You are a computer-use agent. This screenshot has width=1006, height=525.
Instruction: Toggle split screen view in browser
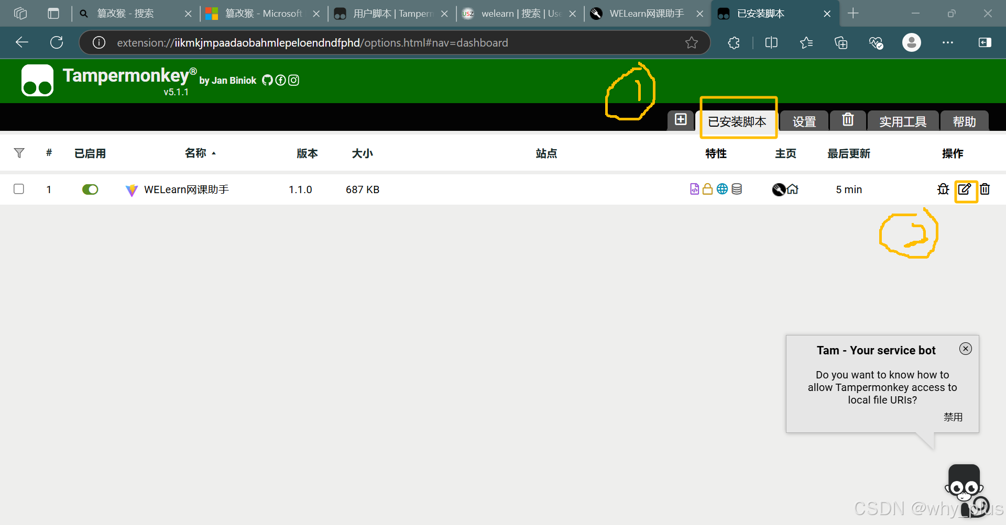click(771, 43)
